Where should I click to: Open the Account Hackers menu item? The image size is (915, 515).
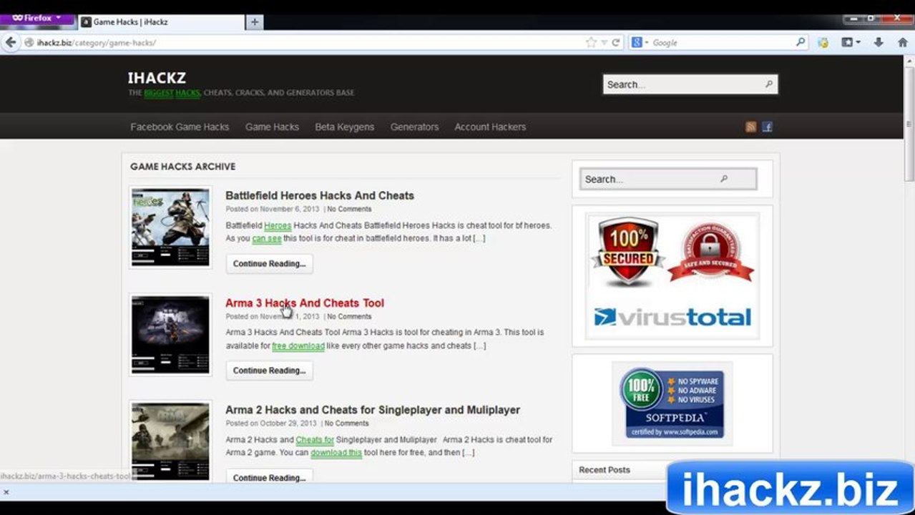[490, 127]
